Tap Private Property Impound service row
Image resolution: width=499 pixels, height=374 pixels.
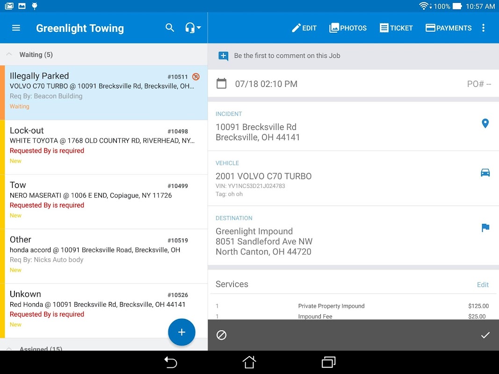click(352, 306)
